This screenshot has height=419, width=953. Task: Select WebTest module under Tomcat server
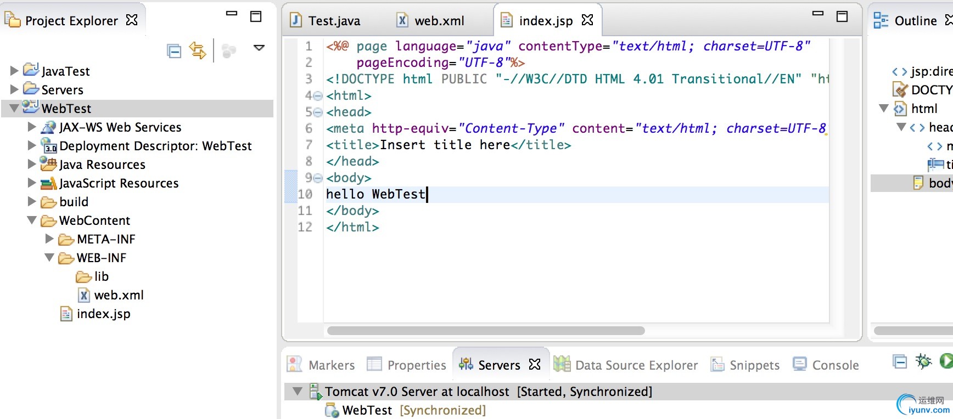click(x=406, y=410)
